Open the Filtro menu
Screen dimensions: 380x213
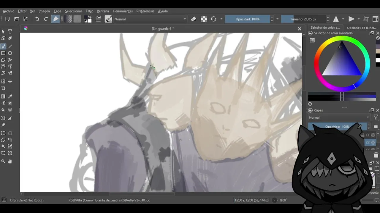[x=89, y=11]
